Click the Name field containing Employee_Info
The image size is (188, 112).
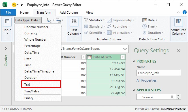point(159,73)
